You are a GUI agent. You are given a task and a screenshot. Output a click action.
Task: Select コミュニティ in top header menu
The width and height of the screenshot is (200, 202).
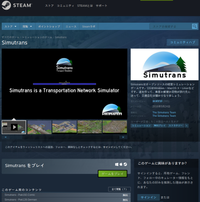point(65,6)
